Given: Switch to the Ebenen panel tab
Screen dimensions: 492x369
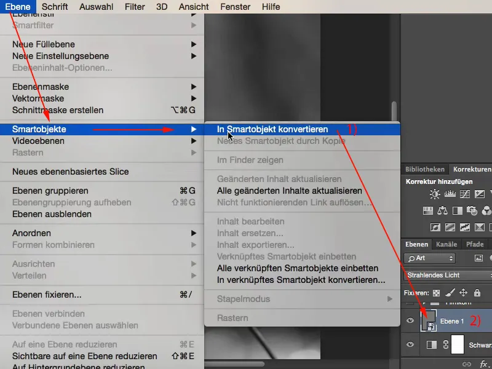Looking at the screenshot, I should point(417,244).
